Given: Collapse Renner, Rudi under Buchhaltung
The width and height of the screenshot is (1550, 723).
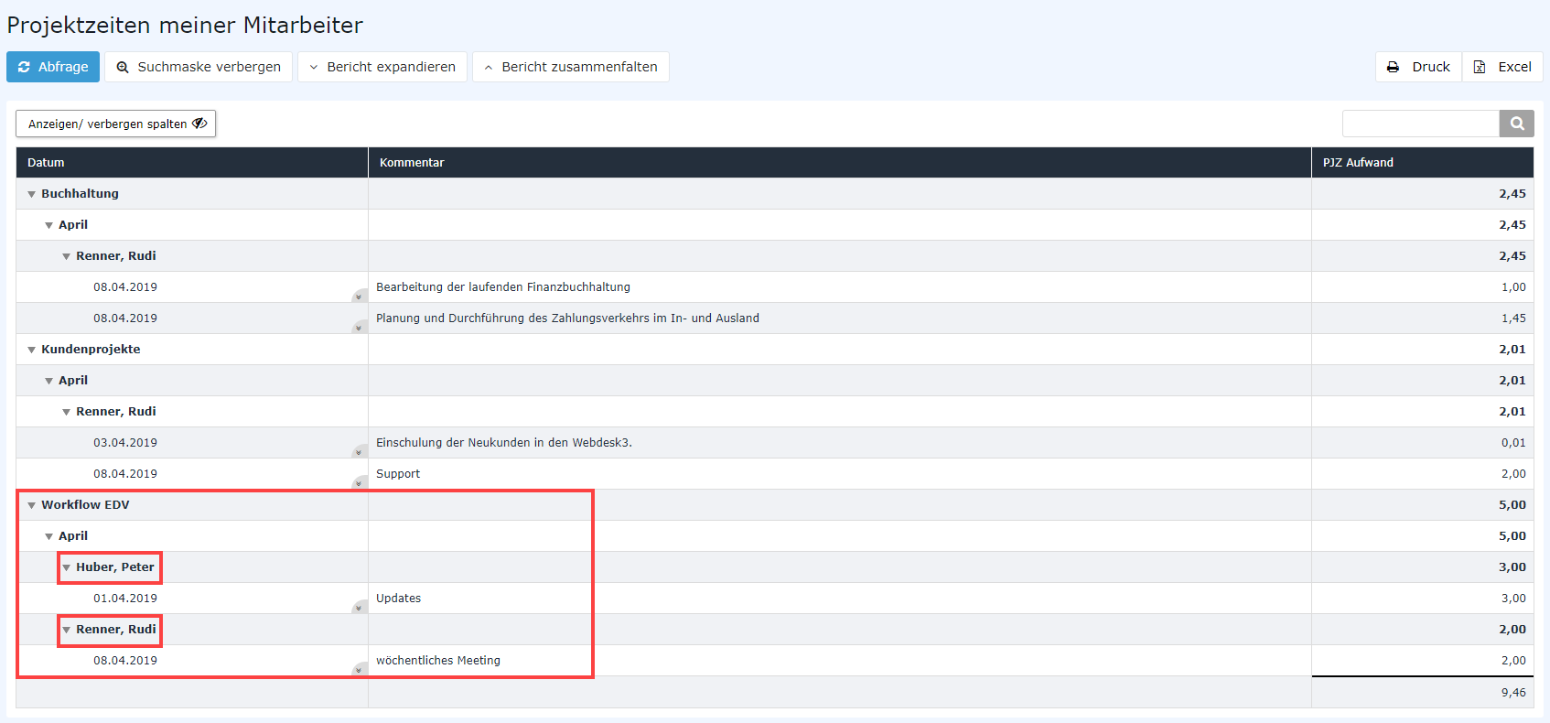Looking at the screenshot, I should [x=67, y=256].
